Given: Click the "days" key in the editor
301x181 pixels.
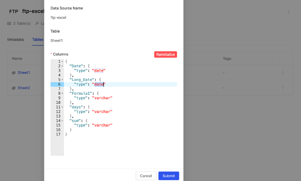Looking at the screenshot, I should point(76,107).
